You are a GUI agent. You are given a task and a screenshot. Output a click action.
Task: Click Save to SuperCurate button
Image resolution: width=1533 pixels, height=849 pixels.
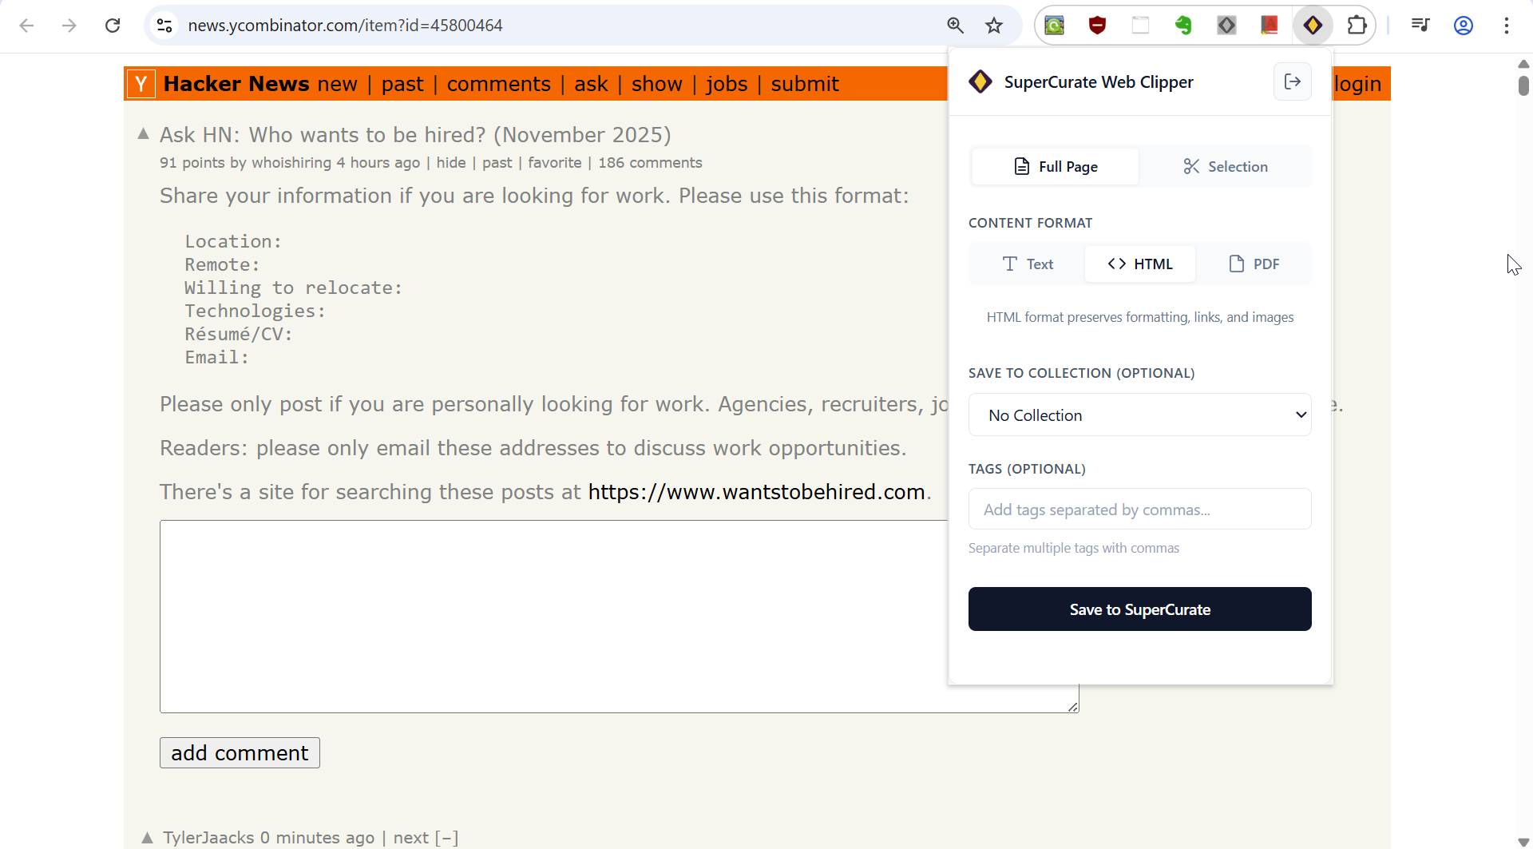pyautogui.click(x=1140, y=609)
